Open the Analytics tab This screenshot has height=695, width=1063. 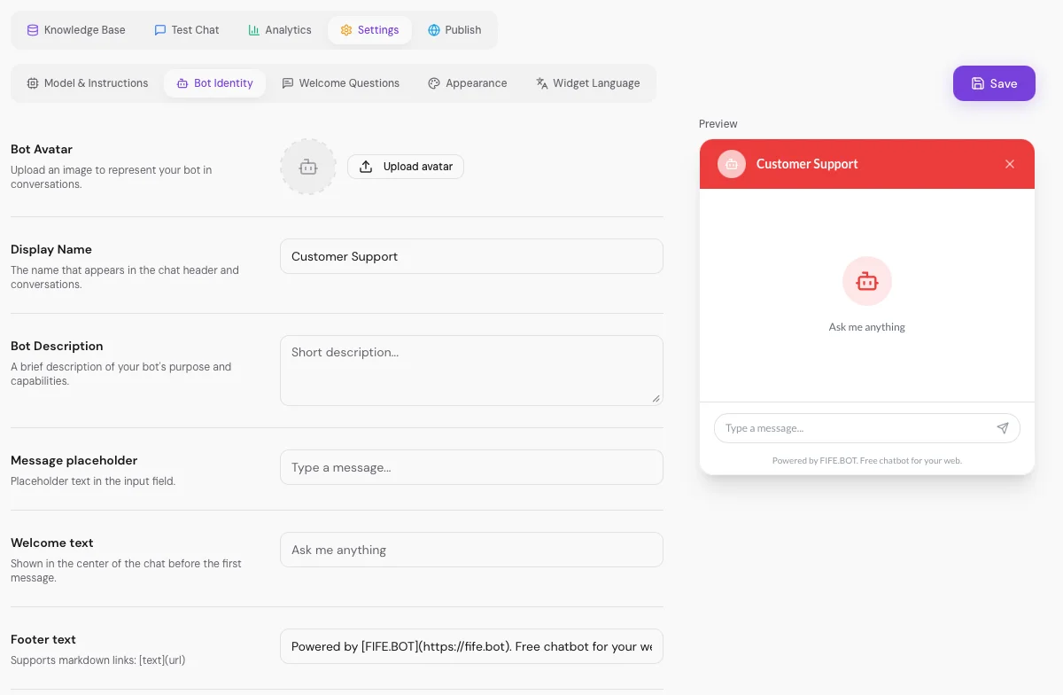click(x=280, y=30)
